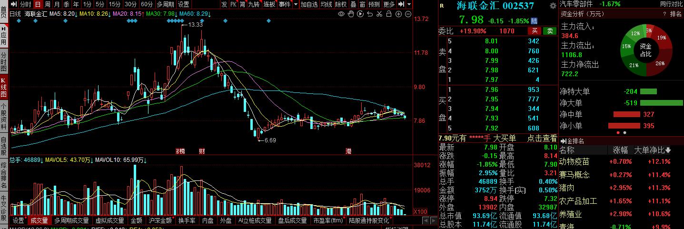Start chart replay with play icon
The image size is (684, 229).
360,14
